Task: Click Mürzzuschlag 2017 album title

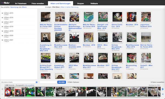Action: coord(131,66)
